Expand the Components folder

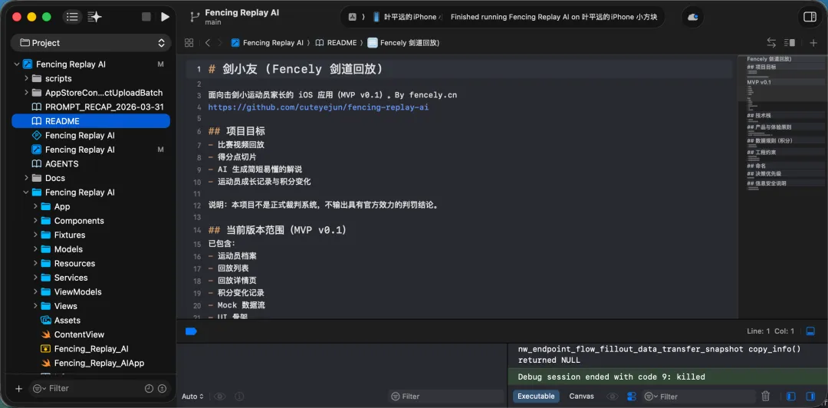click(35, 221)
